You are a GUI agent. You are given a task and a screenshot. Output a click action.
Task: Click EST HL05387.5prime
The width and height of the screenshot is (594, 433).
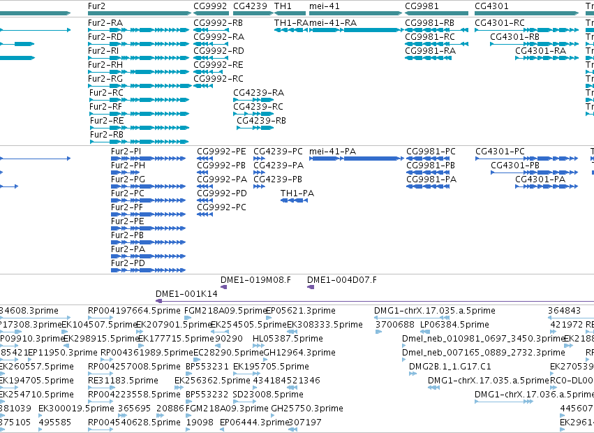point(259,346)
